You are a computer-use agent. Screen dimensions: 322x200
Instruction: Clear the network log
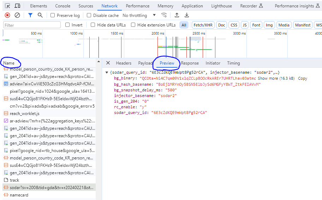pos(17,15)
